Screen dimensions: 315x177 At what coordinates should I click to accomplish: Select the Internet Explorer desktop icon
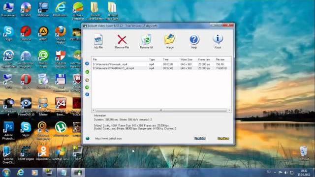(61, 9)
